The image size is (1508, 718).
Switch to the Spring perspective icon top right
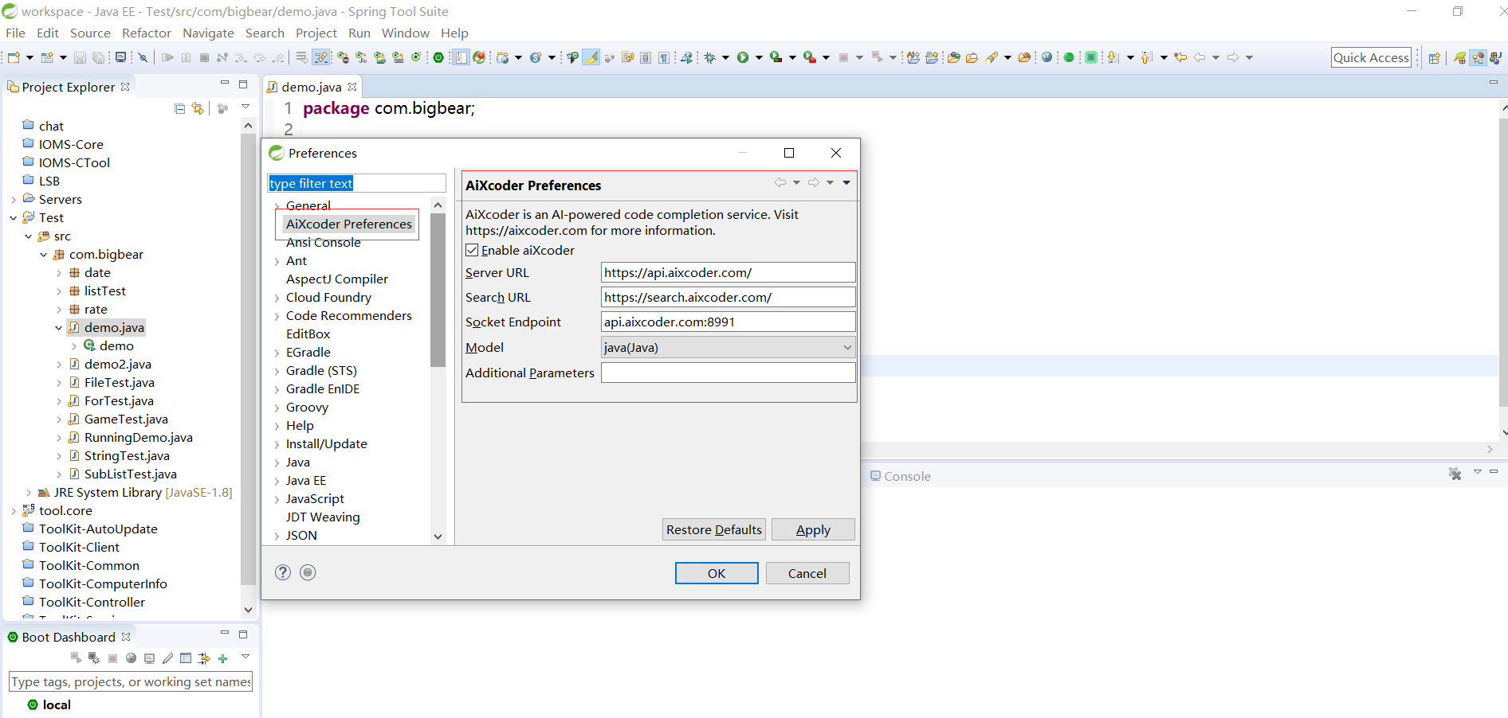point(1460,58)
